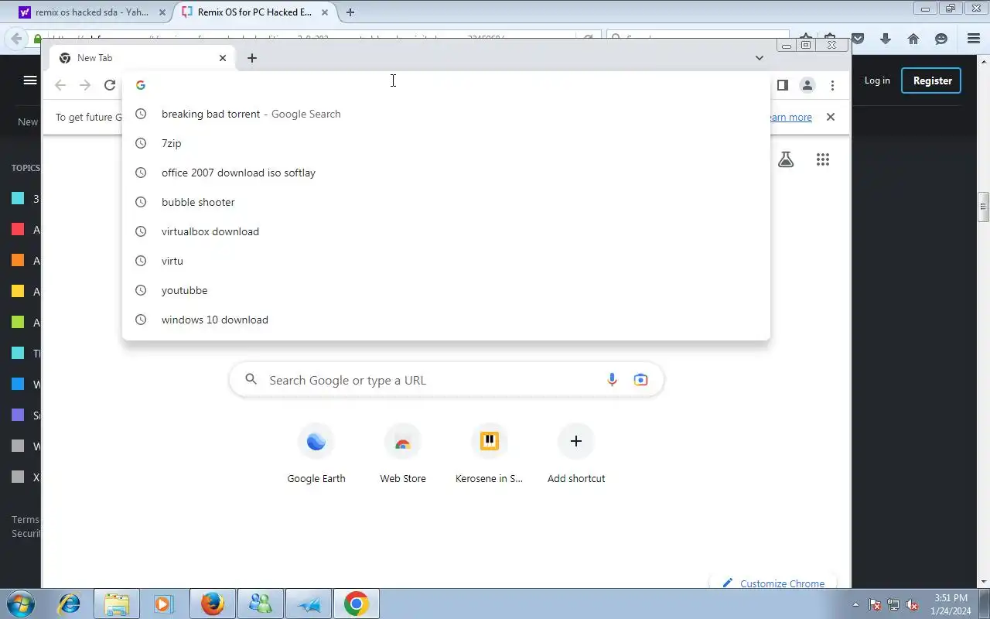Click the reload button in Chrome
This screenshot has width=990, height=619.
point(110,85)
